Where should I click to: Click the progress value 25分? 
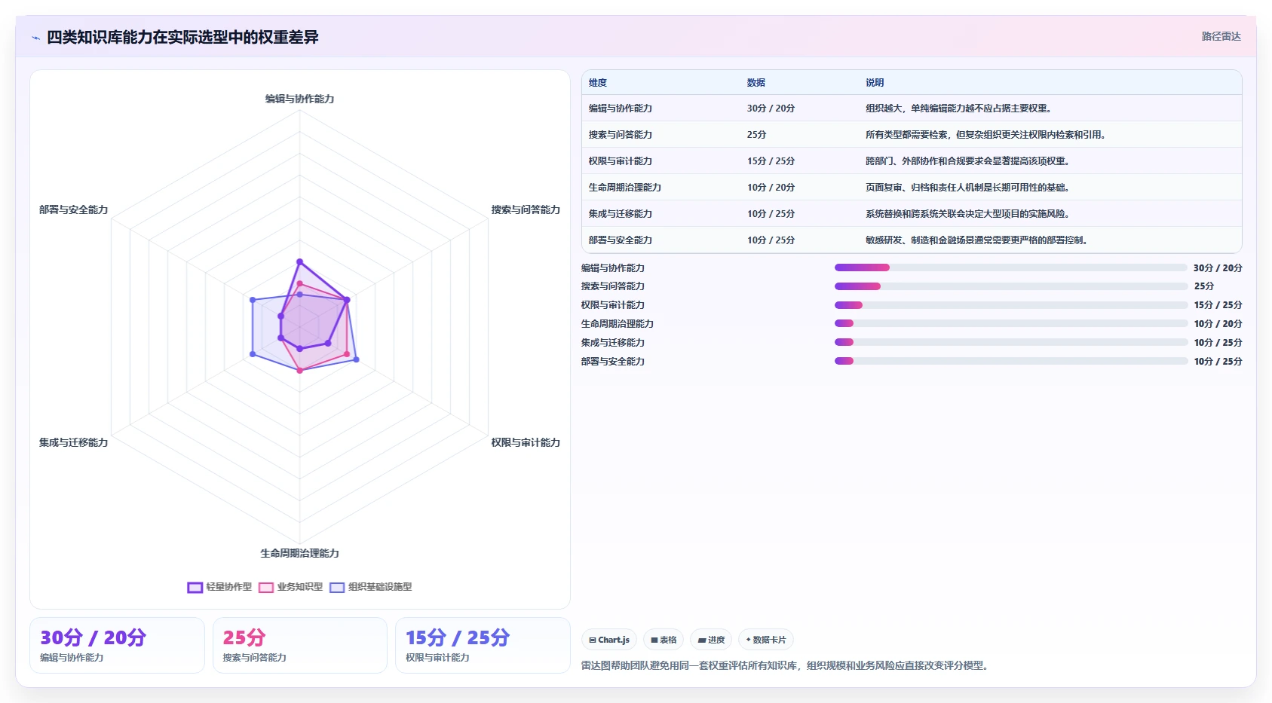(1204, 286)
